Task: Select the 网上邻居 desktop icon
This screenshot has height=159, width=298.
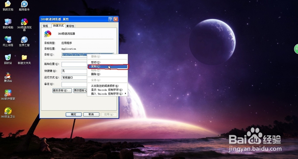Action: (8, 41)
